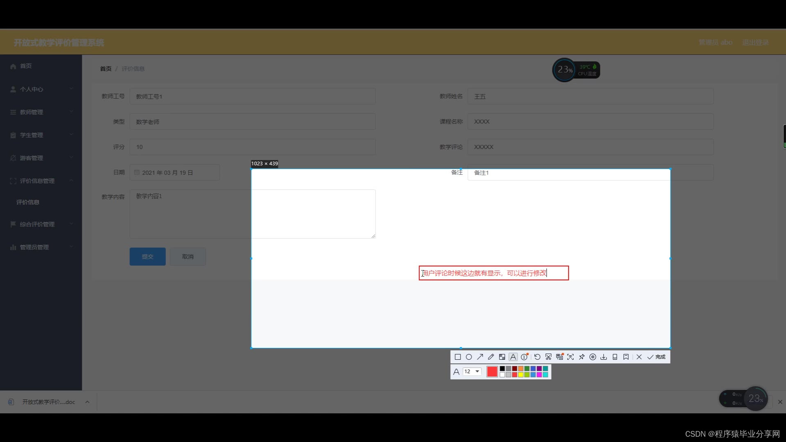
Task: Click the 取消 cancel button
Action: pyautogui.click(x=187, y=257)
